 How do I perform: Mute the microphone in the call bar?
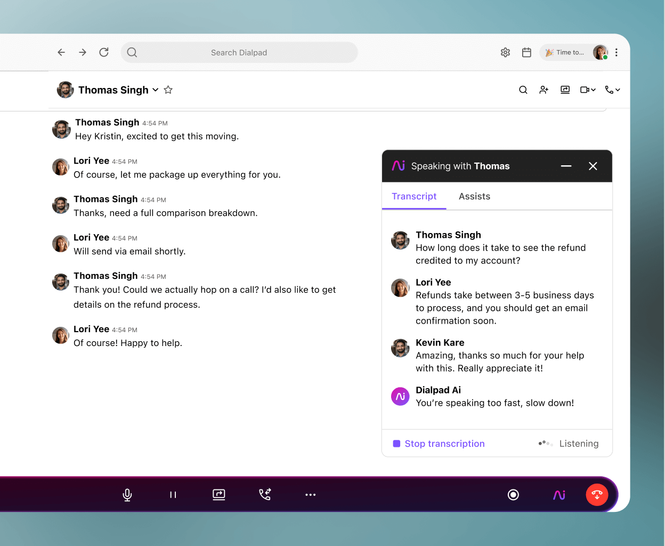(x=126, y=495)
